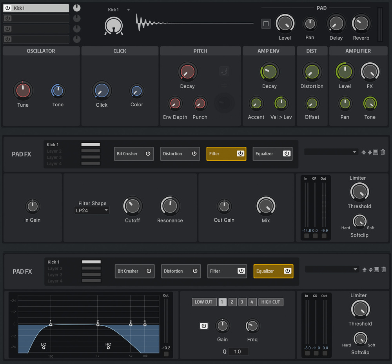Select the LOW CUT band button
Image resolution: width=392 pixels, height=364 pixels.
pos(204,302)
